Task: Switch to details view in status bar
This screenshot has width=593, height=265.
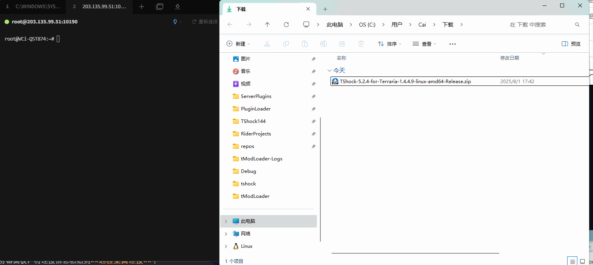Action: (x=573, y=261)
